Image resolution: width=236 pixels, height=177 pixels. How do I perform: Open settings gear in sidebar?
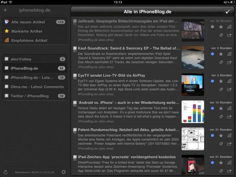coord(63,172)
